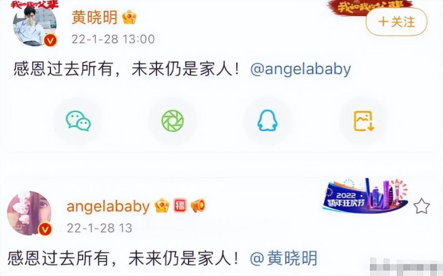Screen dimensions: 443x276
Task: Save post as image with download icon
Action: 364,121
